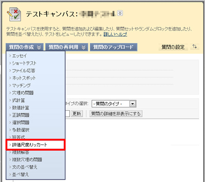The height and width of the screenshot is (182, 205).
Task: Click the reorder up-down arrows icon
Action: 195,46
